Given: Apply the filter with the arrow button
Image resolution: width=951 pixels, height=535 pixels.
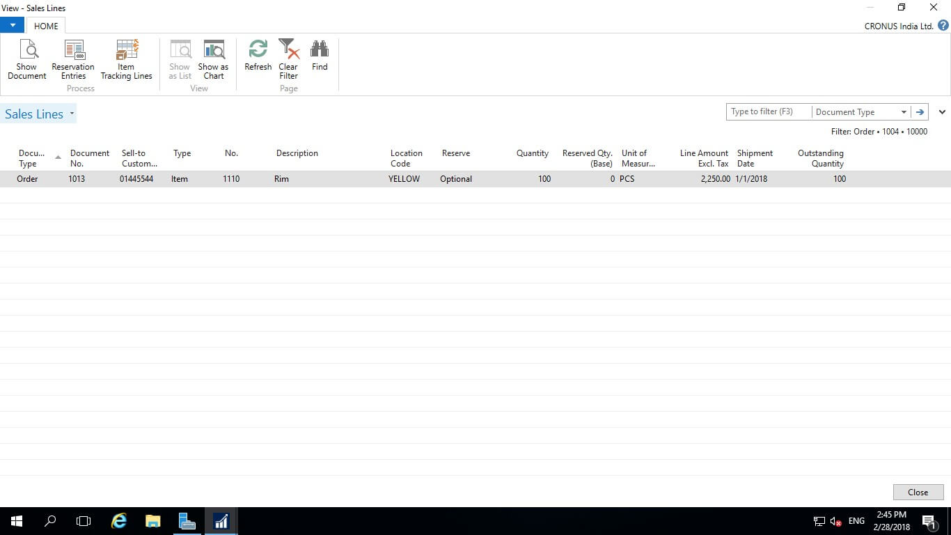Looking at the screenshot, I should point(920,112).
